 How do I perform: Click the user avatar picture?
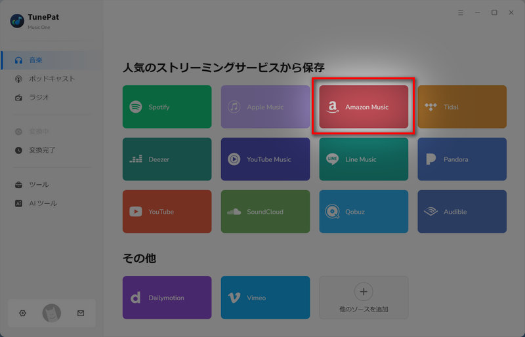pos(52,313)
